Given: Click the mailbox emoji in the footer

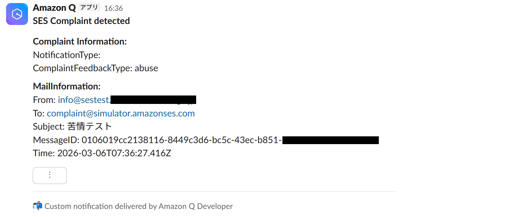Looking at the screenshot, I should [x=37, y=206].
